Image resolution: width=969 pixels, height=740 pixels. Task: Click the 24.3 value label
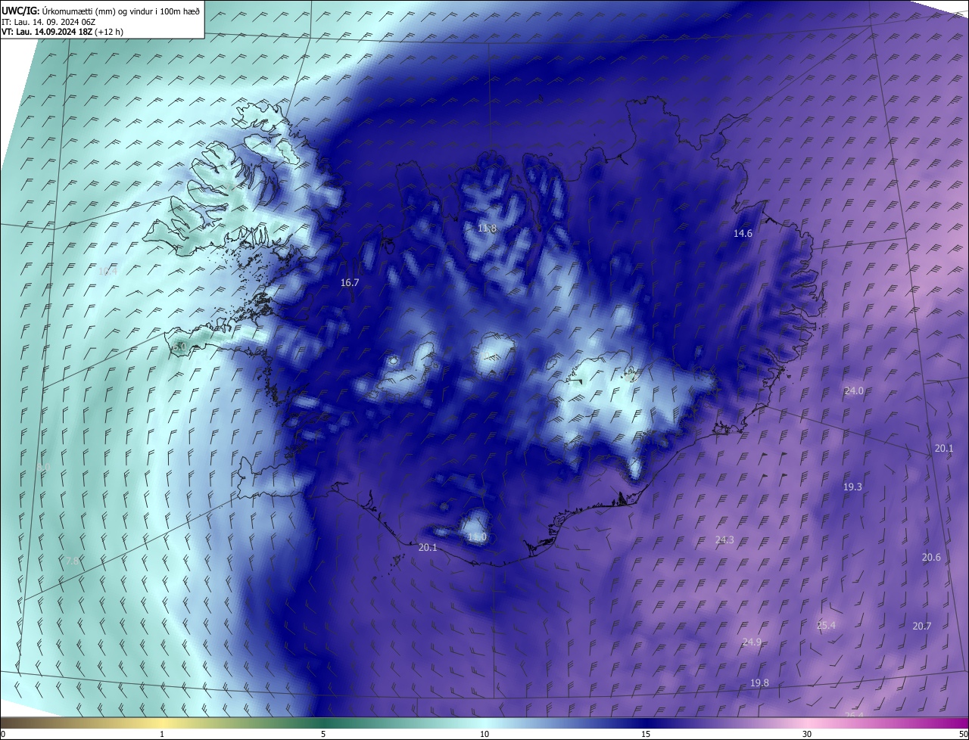pos(724,540)
